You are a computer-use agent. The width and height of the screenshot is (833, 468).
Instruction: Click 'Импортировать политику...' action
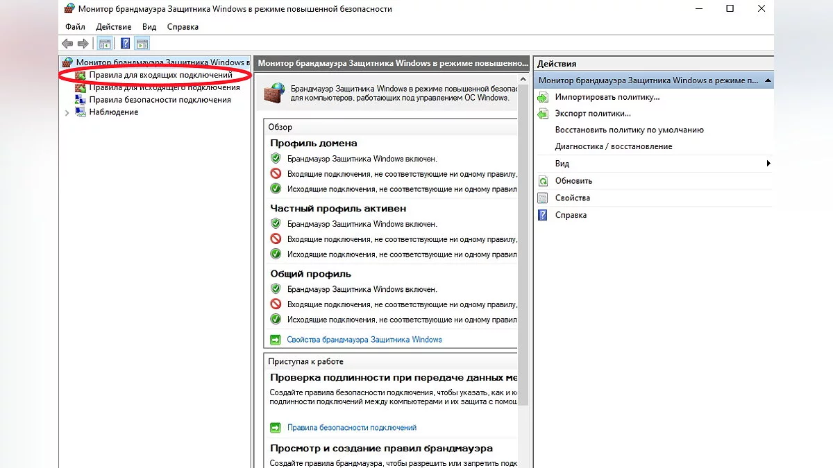pyautogui.click(x=607, y=97)
